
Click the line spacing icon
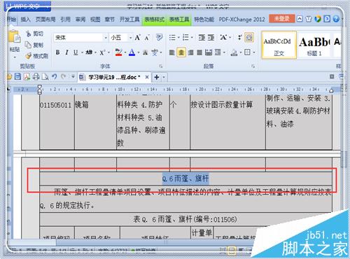click(x=218, y=52)
